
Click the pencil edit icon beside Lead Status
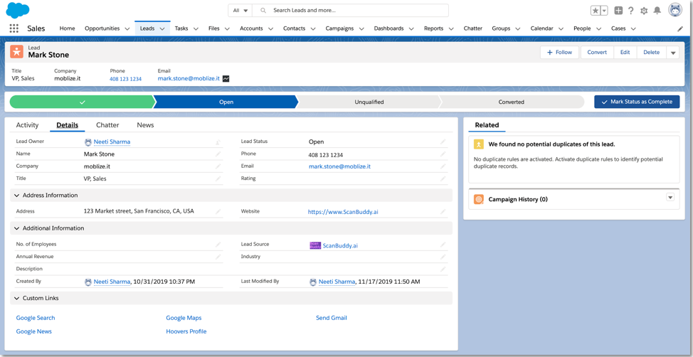pos(443,142)
